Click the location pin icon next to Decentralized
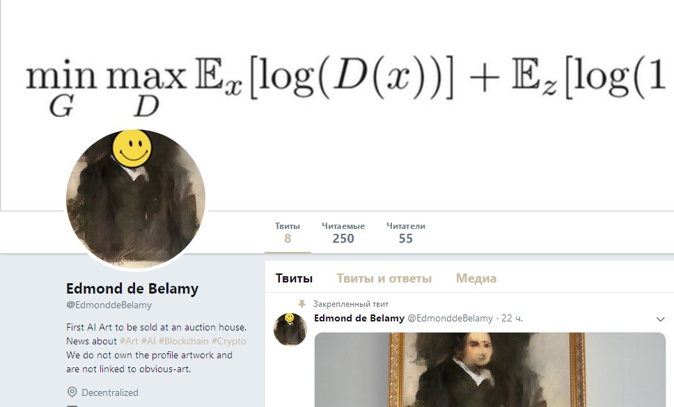This screenshot has width=674, height=407. [72, 392]
